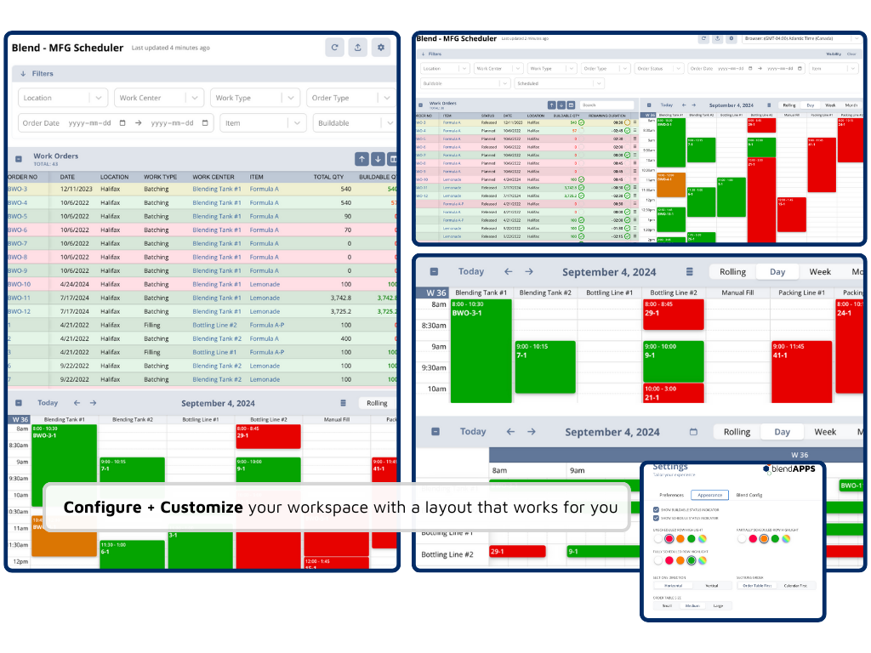Viewport: 871px width, 653px height.
Task: Open the BWO-3 work order link
Action: pyautogui.click(x=17, y=189)
